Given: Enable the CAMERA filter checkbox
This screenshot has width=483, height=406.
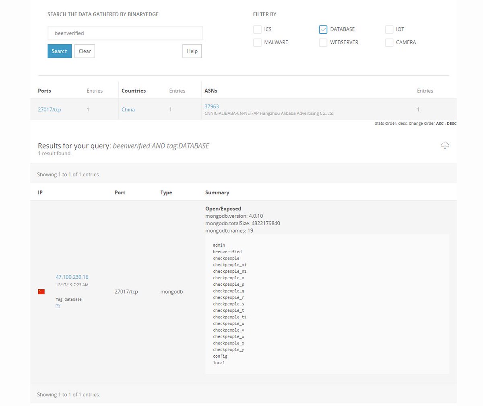Looking at the screenshot, I should [389, 42].
